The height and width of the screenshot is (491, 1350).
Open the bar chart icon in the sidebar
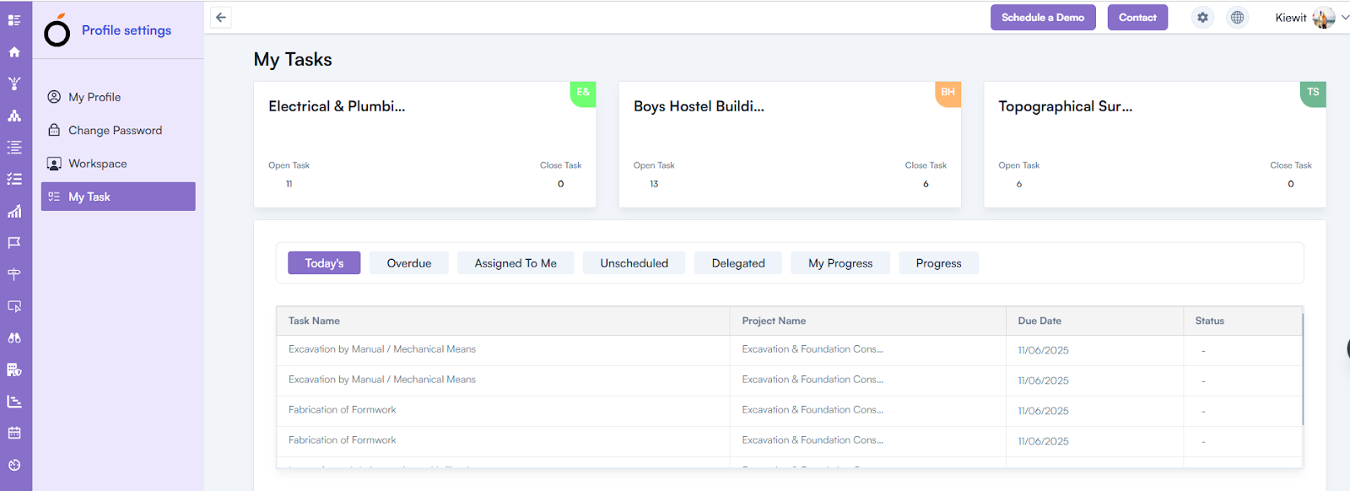click(x=14, y=211)
